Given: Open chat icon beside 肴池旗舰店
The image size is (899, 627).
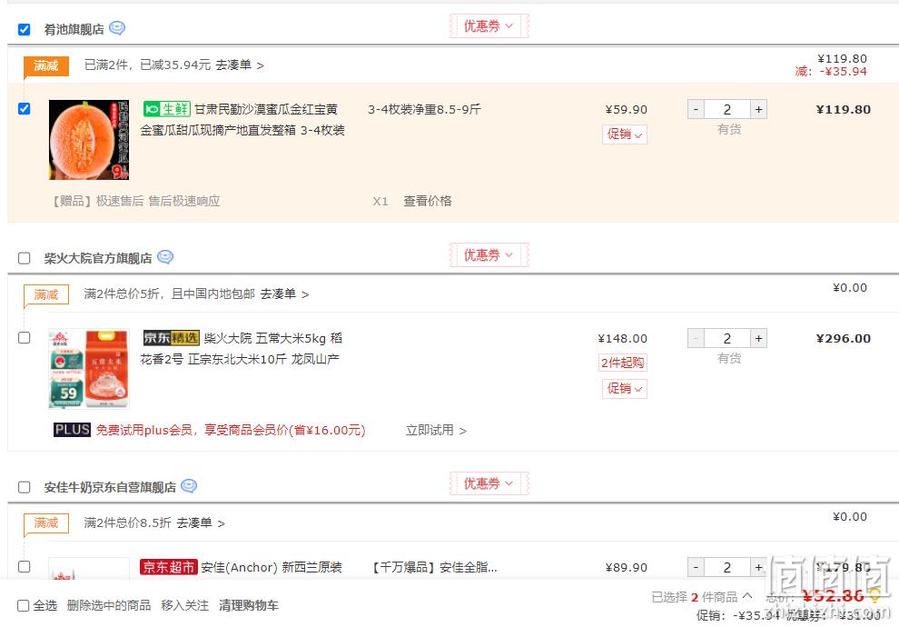Looking at the screenshot, I should [x=117, y=27].
